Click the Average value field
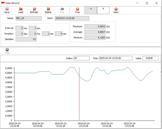 tap(95, 32)
